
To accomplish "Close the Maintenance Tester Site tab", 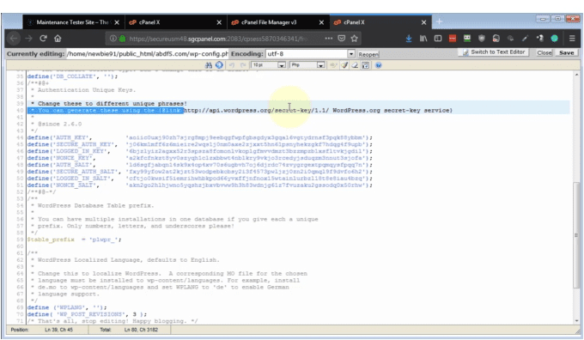I will tap(117, 22).
